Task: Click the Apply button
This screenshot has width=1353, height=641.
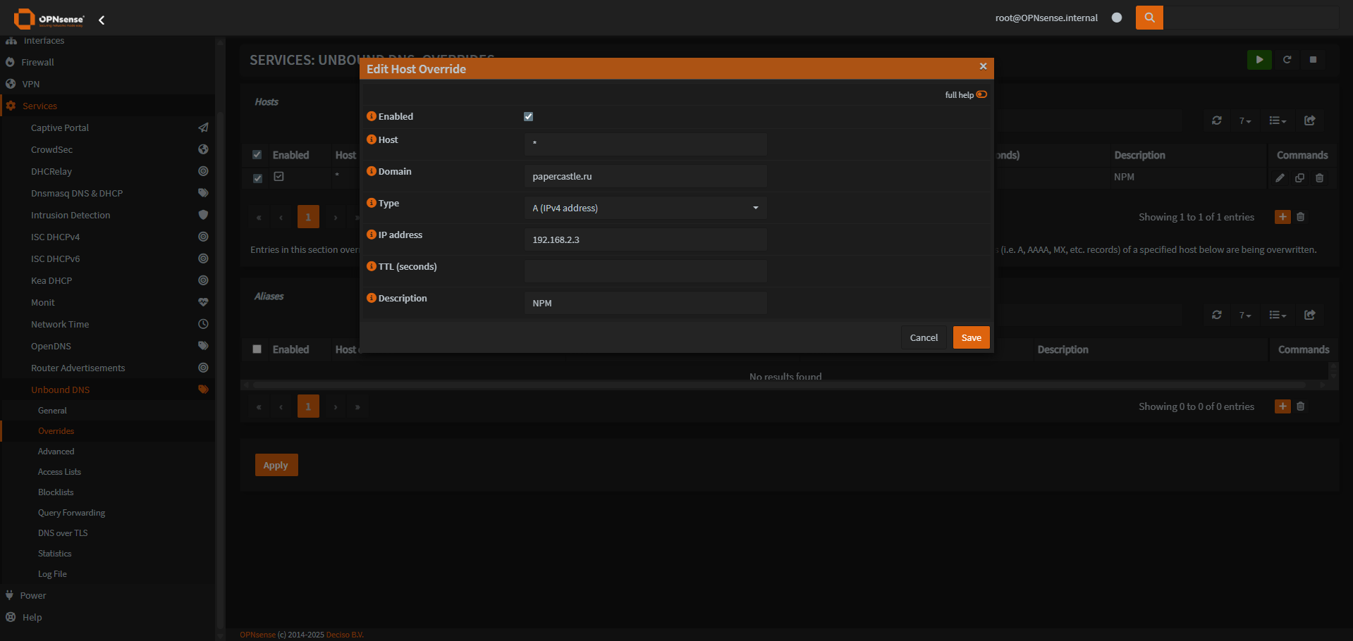Action: pyautogui.click(x=276, y=465)
